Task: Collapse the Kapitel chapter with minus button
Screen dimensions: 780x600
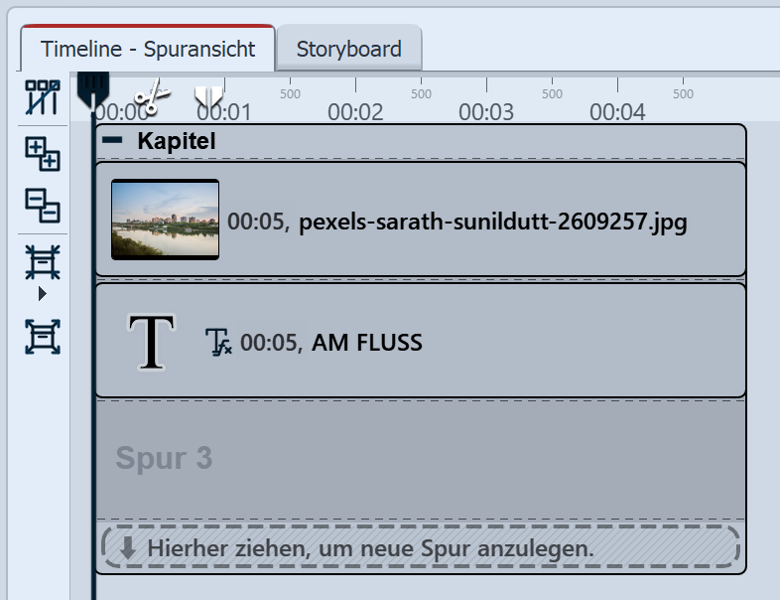Action: click(113, 141)
